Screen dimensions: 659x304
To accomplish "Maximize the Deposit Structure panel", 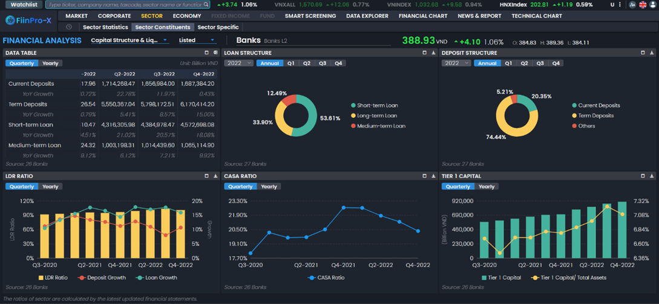I will 642,53.
